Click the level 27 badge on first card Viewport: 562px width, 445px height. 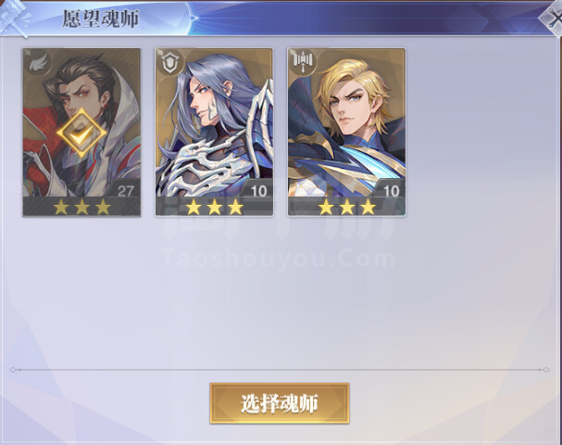coord(125,190)
